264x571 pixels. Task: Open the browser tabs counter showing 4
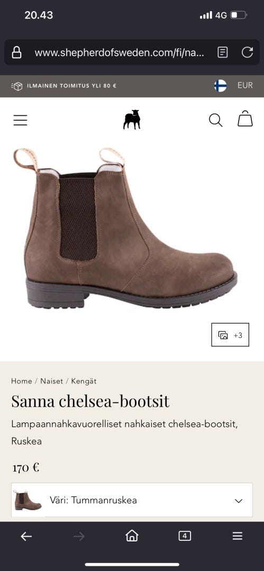point(185,536)
